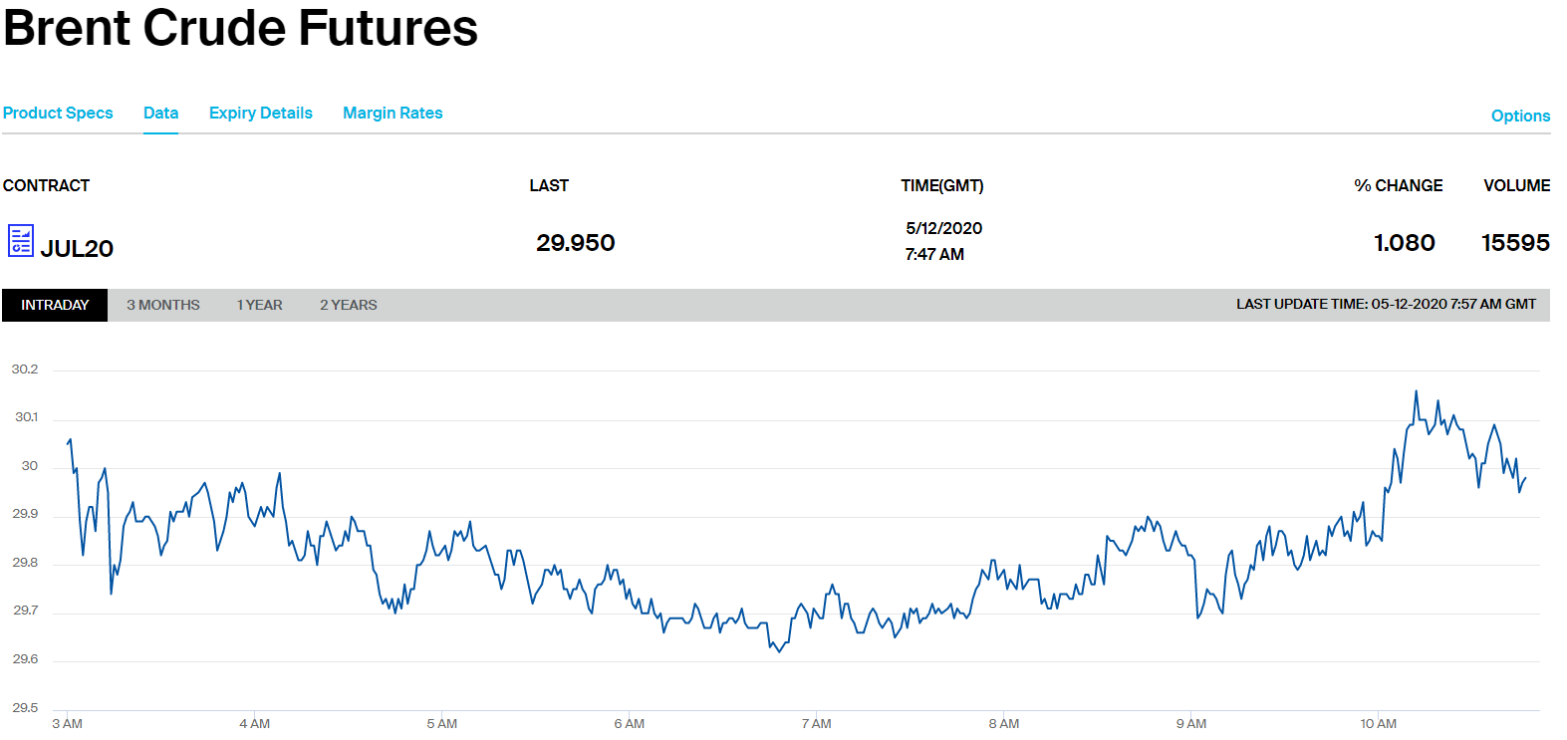This screenshot has height=740, width=1567.
Task: Click the 8 AM x-axis label
Action: click(x=1003, y=724)
